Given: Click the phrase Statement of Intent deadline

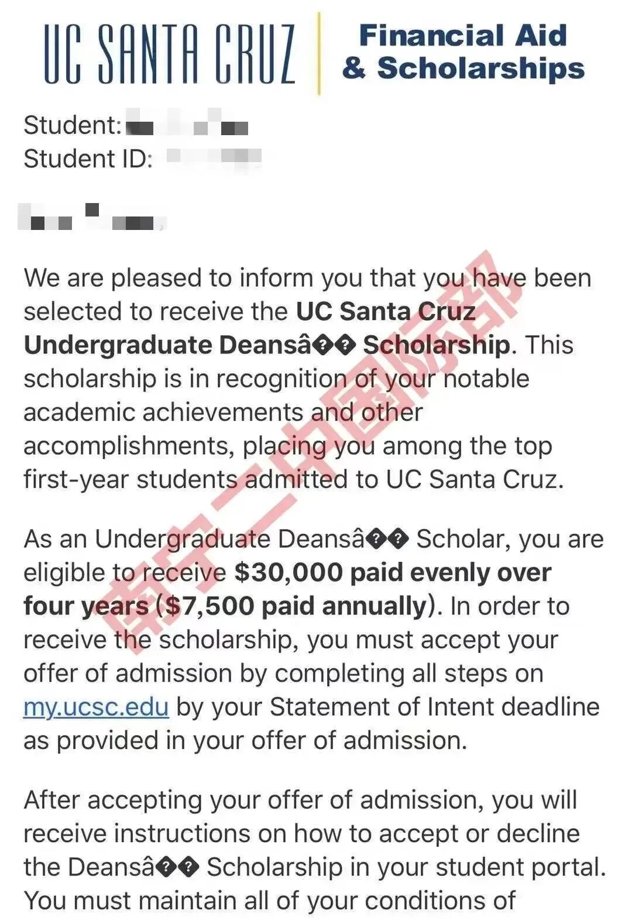Looking at the screenshot, I should tap(434, 707).
